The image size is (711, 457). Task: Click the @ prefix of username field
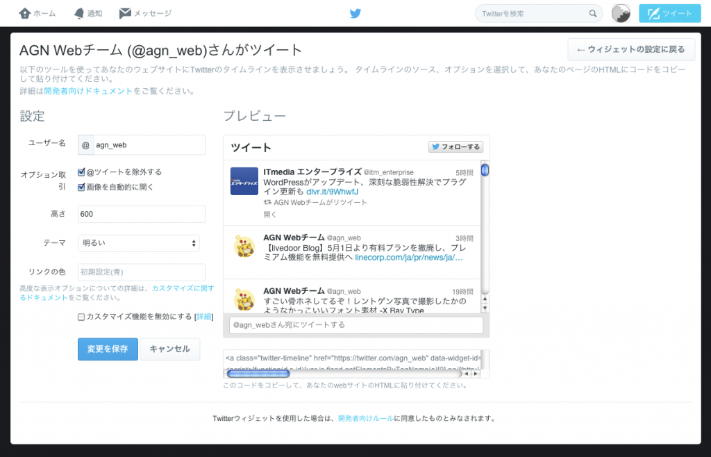pos(85,145)
